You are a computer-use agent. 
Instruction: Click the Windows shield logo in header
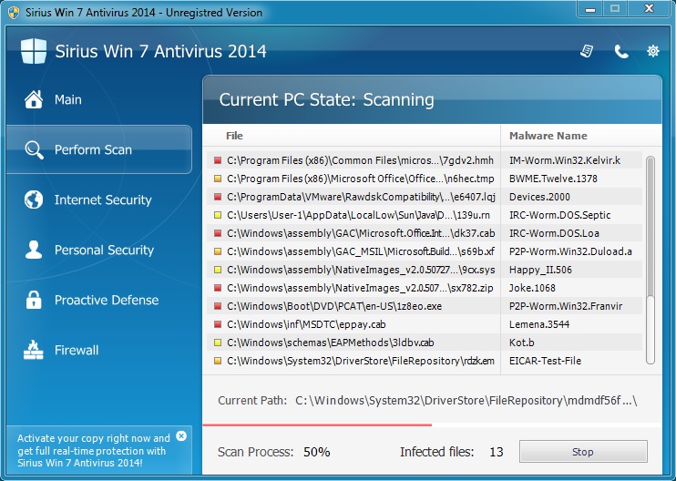(34, 51)
